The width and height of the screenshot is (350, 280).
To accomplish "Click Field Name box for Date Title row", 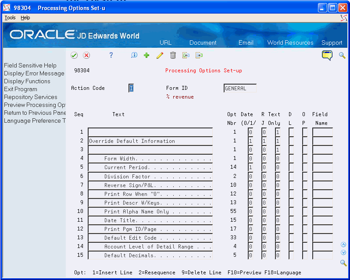I will (x=322, y=220).
